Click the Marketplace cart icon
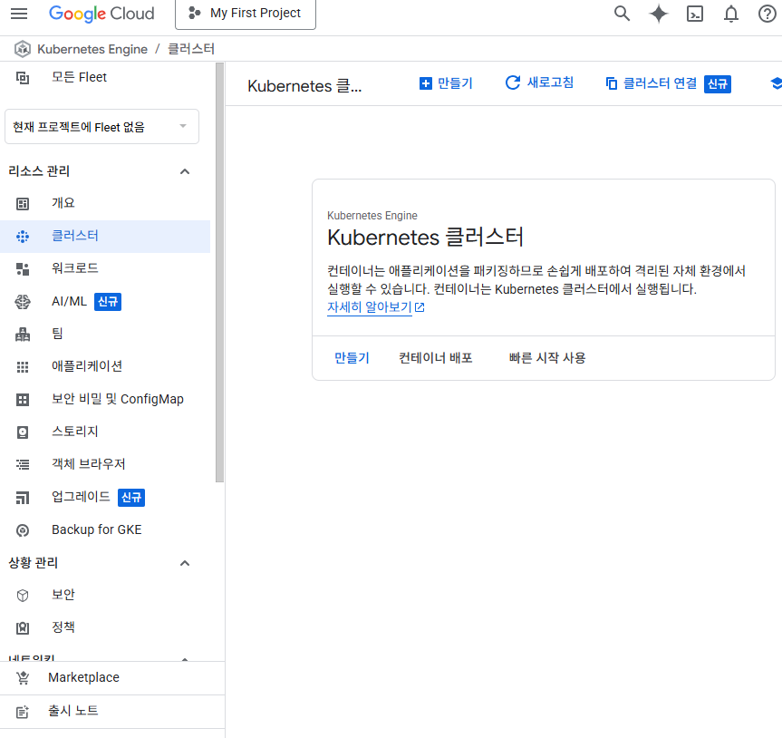 (x=23, y=677)
